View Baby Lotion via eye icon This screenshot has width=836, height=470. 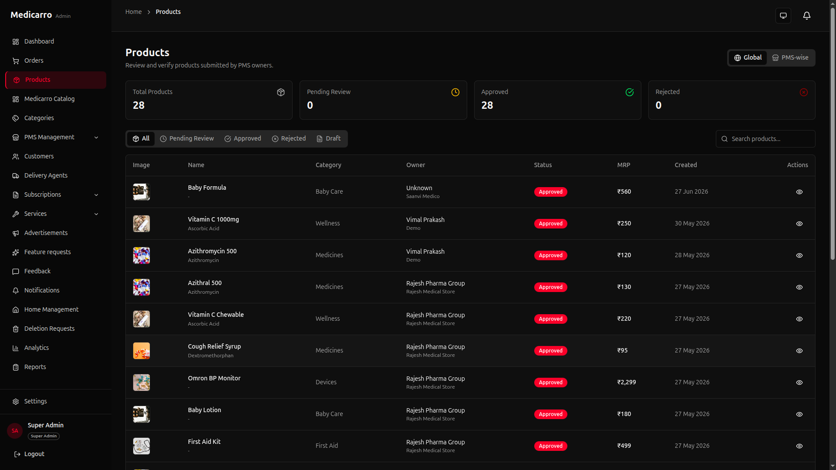tap(799, 414)
